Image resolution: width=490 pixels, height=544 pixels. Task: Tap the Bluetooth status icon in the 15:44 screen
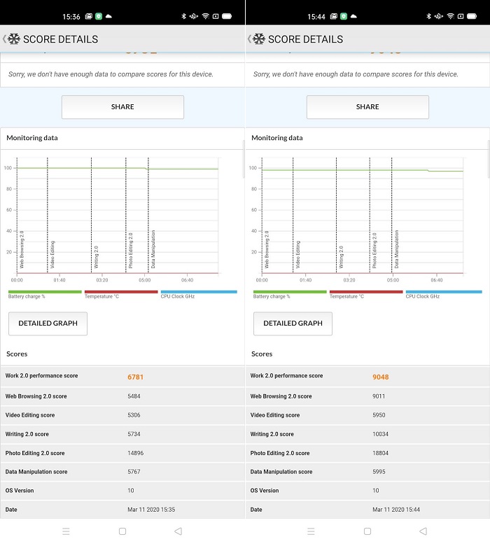pos(428,15)
